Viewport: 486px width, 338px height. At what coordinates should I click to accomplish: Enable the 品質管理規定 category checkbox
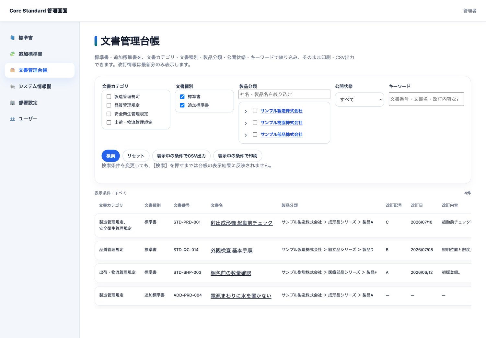pyautogui.click(x=109, y=105)
